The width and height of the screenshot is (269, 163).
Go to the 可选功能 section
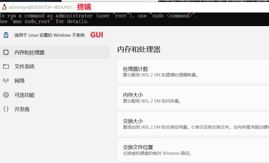click(24, 95)
